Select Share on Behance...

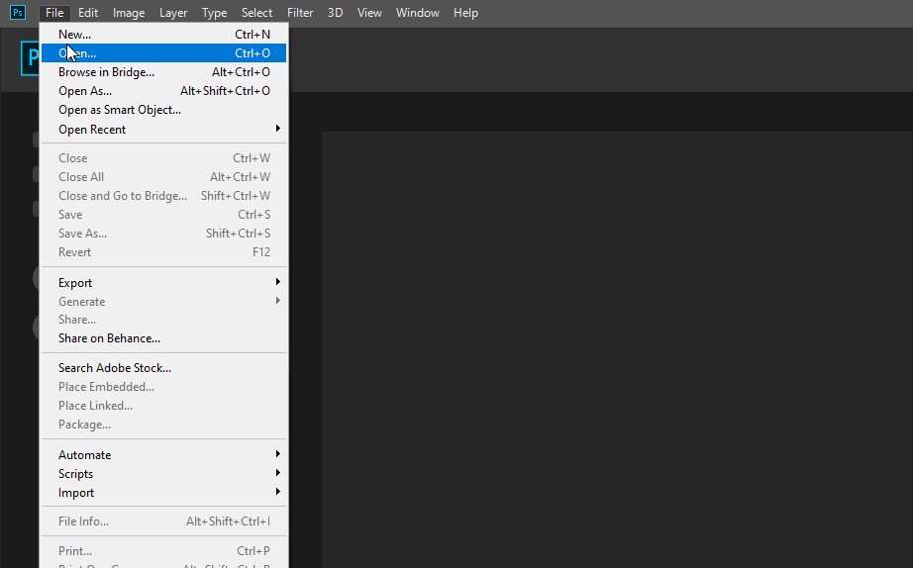coord(163,338)
